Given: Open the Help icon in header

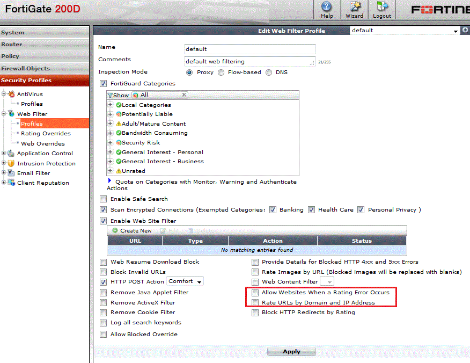Looking at the screenshot, I should click(326, 6).
